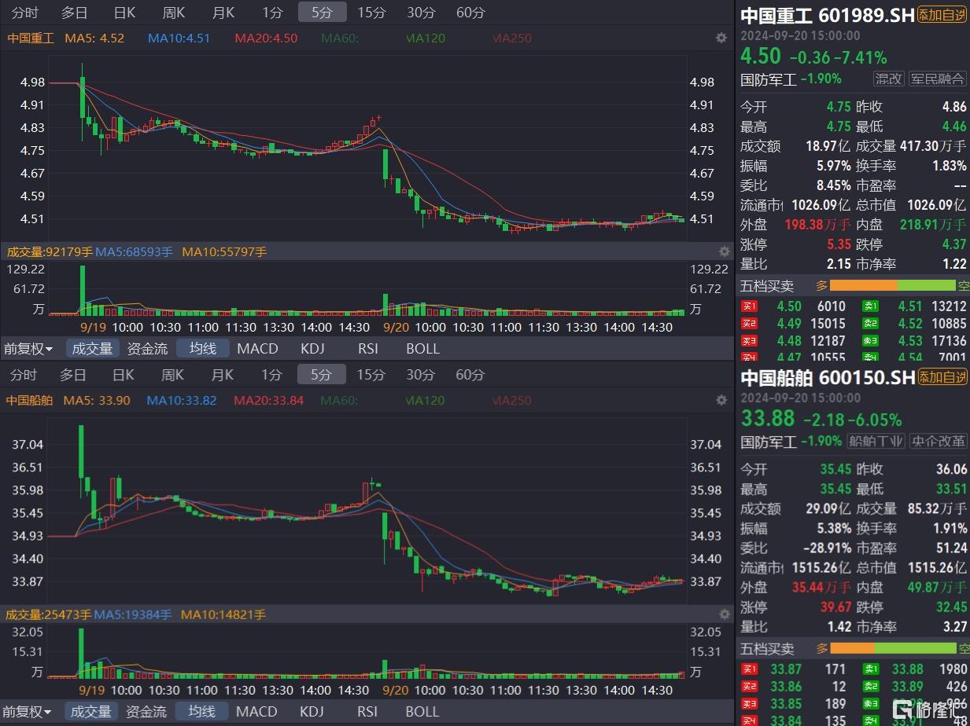
Task: Open settings gear in 中国重工 volume panel
Action: pos(724,251)
